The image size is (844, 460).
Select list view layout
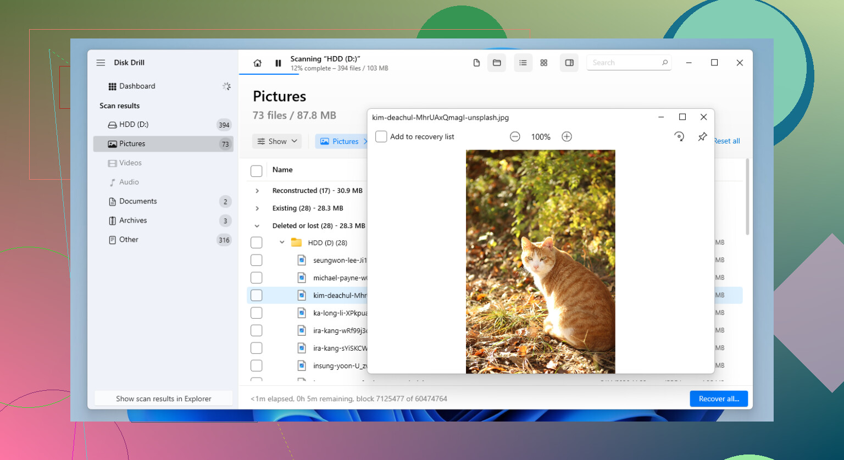523,63
